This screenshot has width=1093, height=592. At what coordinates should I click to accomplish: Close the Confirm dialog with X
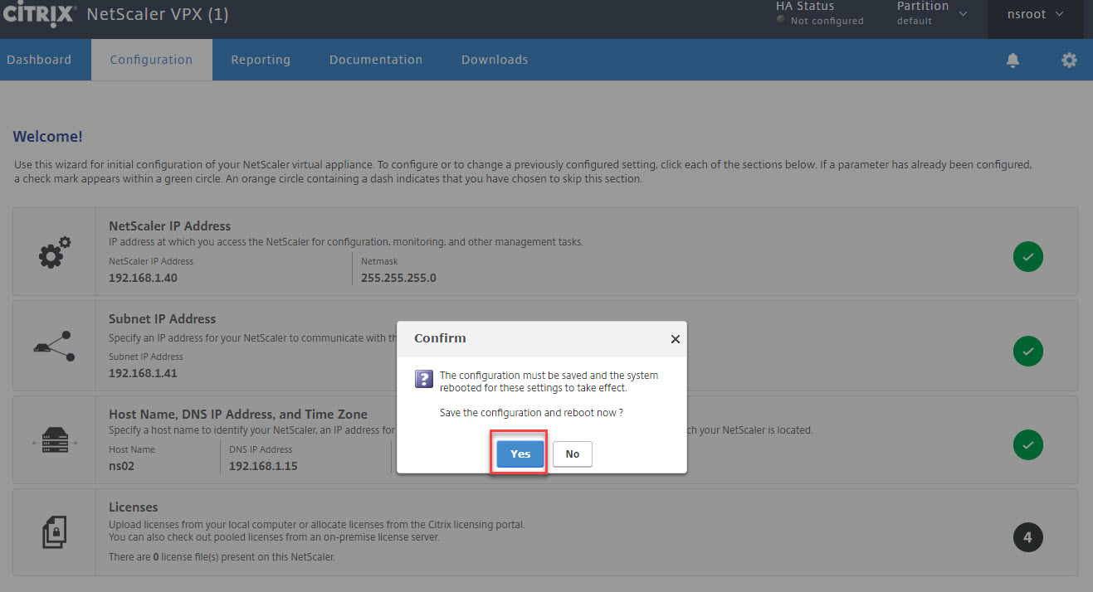tap(675, 339)
